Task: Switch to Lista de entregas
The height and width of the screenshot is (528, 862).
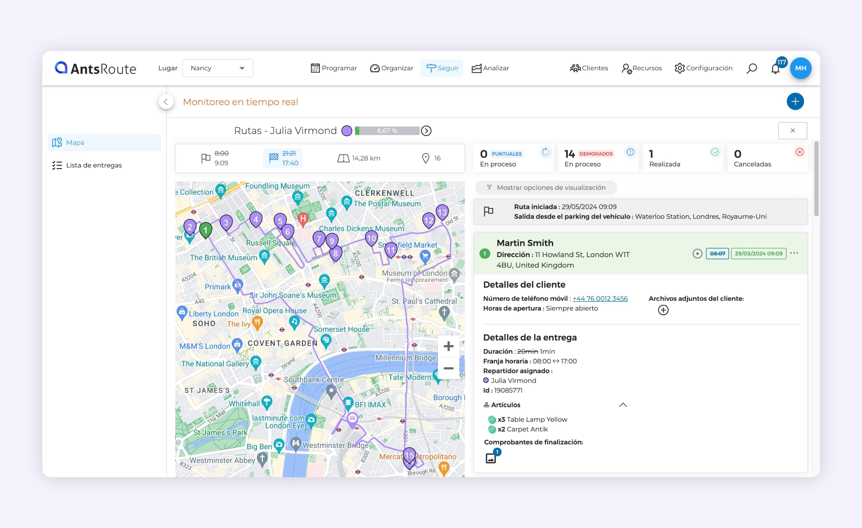Action: (94, 165)
